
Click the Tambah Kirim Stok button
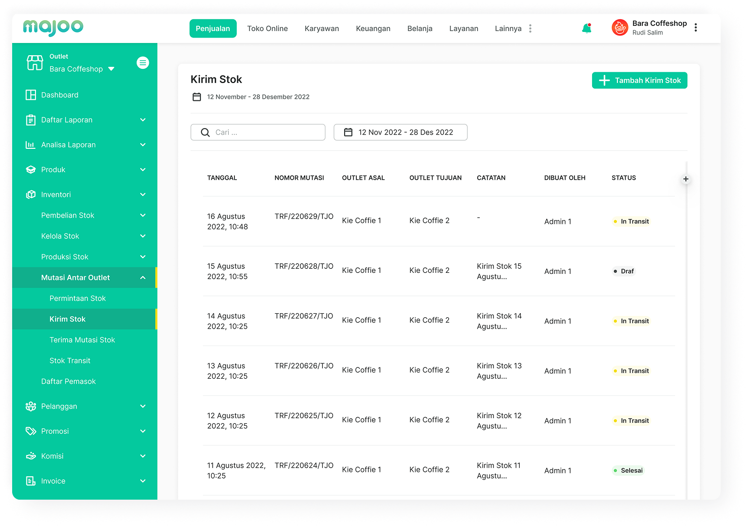click(x=640, y=80)
